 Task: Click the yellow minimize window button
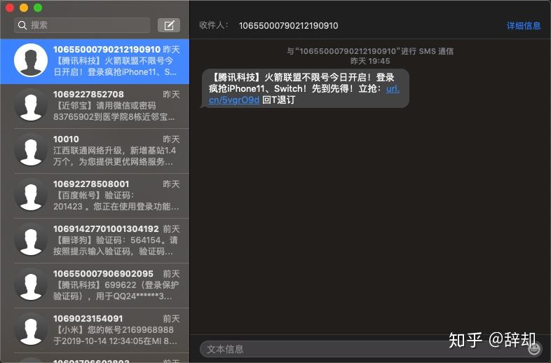[24, 8]
